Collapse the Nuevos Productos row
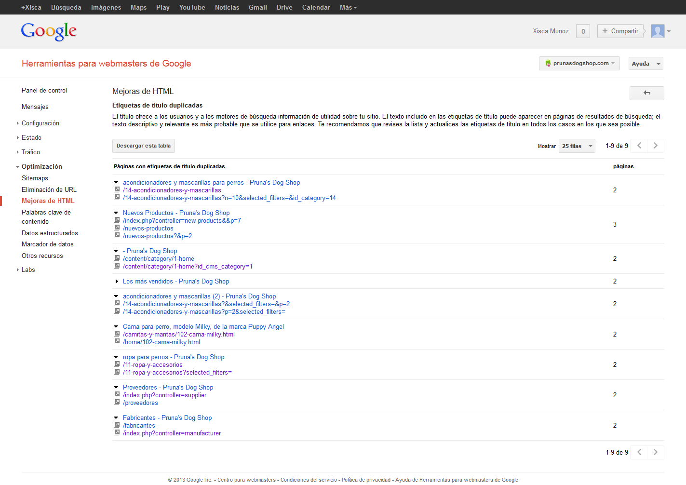686x485 pixels. pos(116,213)
